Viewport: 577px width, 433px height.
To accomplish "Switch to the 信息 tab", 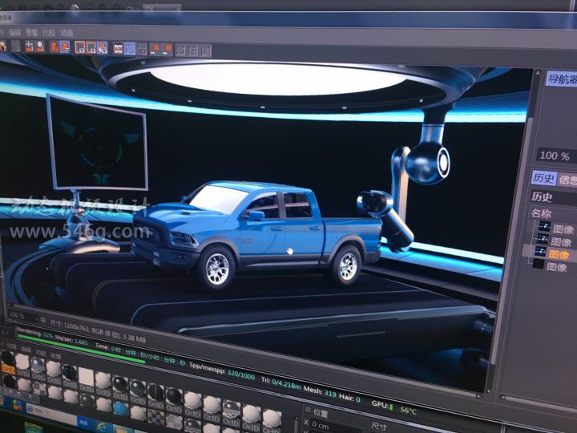I will point(567,180).
